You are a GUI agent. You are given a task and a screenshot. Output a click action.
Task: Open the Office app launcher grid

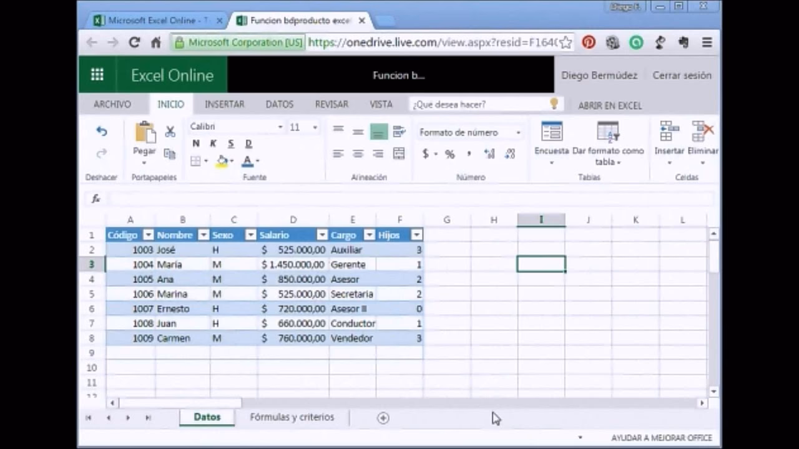[x=97, y=75]
